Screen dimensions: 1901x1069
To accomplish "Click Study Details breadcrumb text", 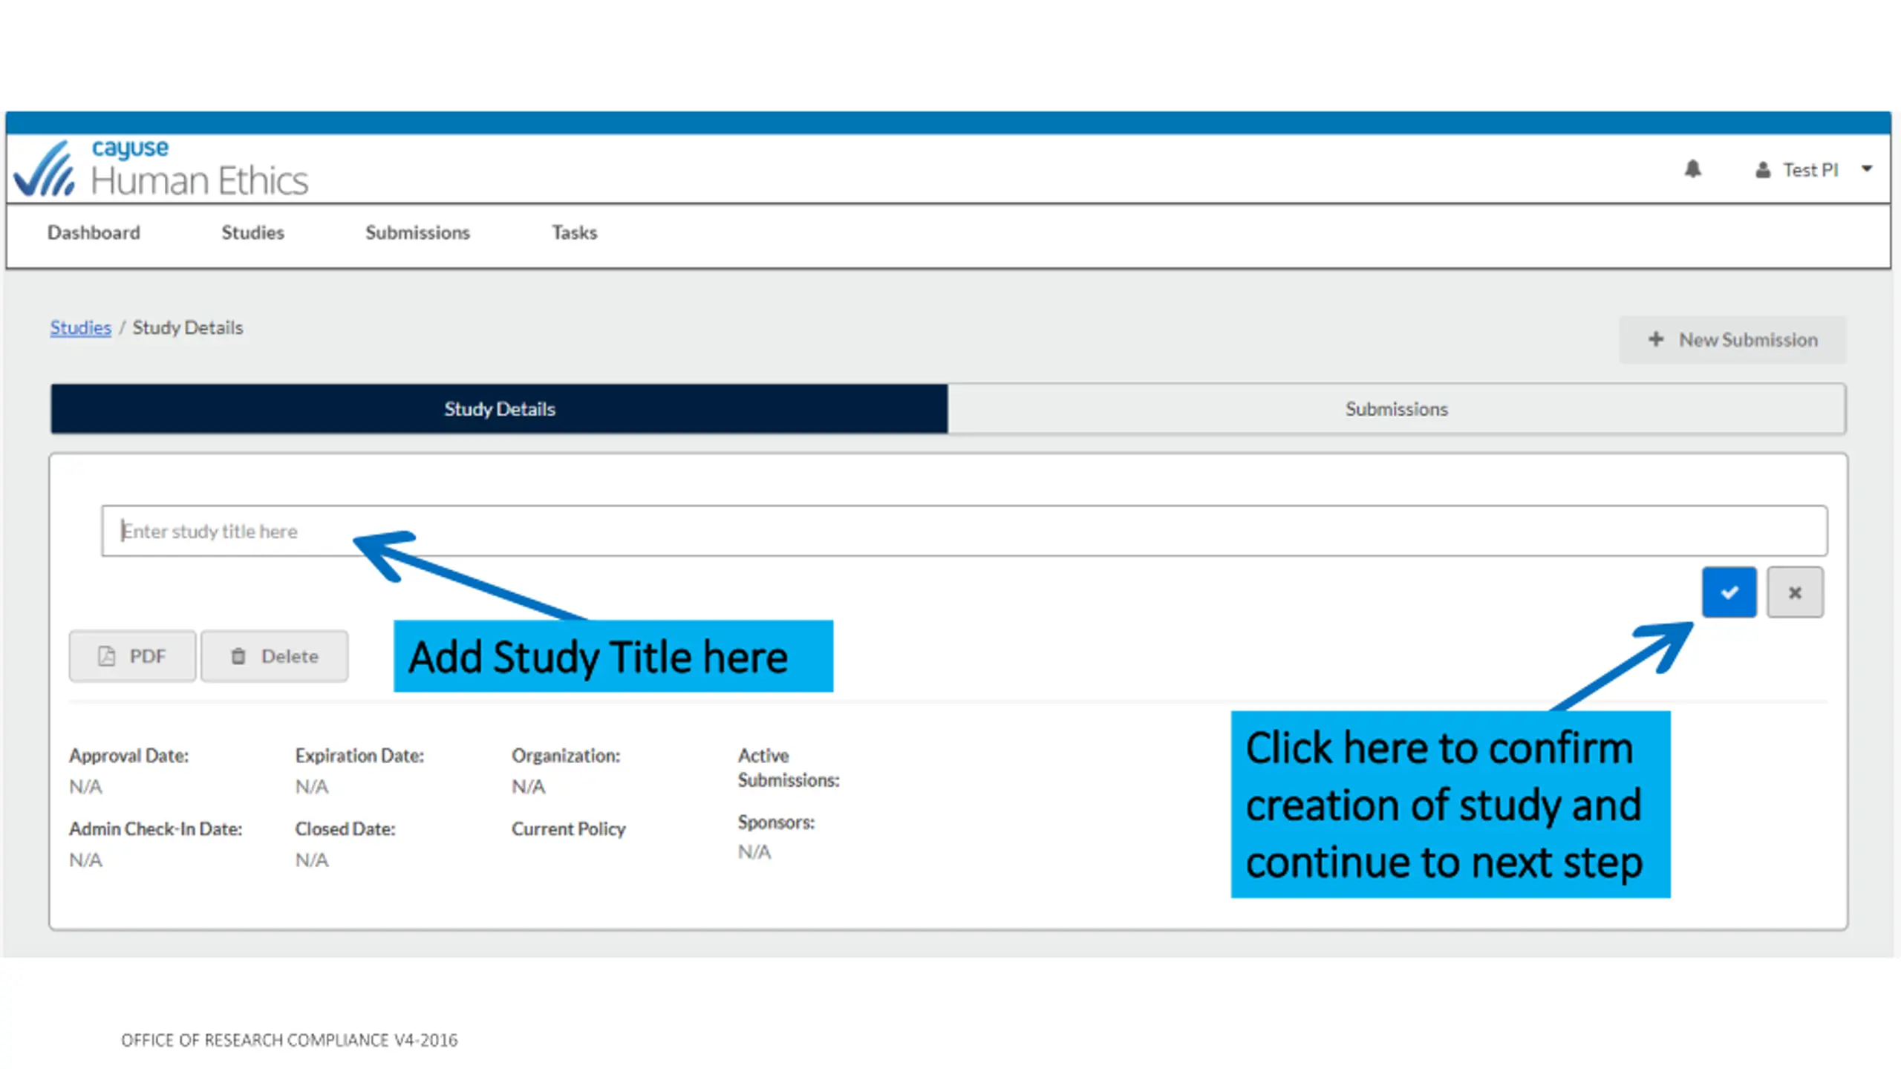I will pos(187,327).
